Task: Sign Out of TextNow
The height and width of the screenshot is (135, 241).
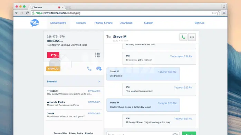Action: pos(199,23)
